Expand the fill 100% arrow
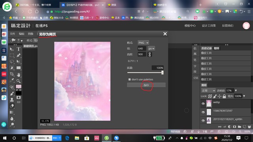 tap(244, 96)
